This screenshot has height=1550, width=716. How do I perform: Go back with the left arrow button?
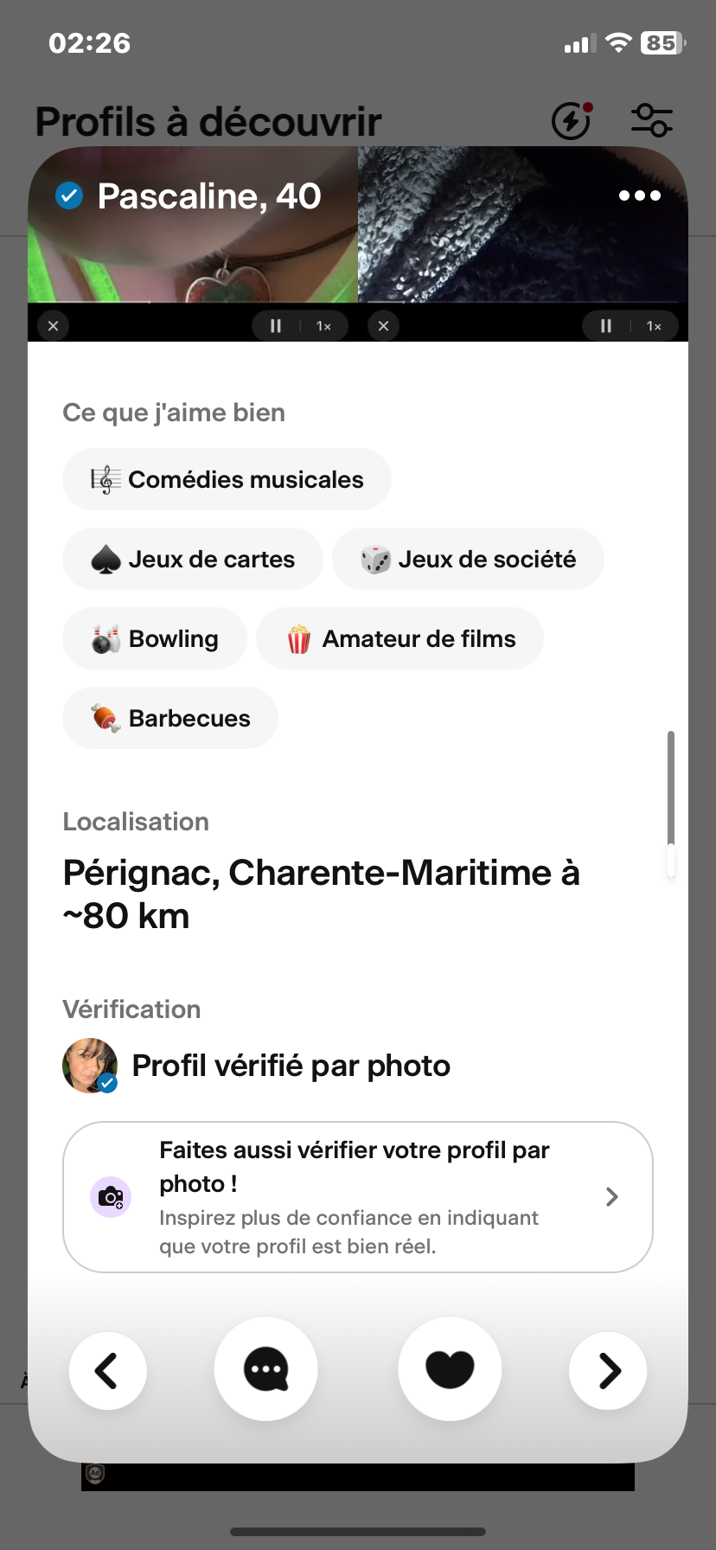point(107,1370)
